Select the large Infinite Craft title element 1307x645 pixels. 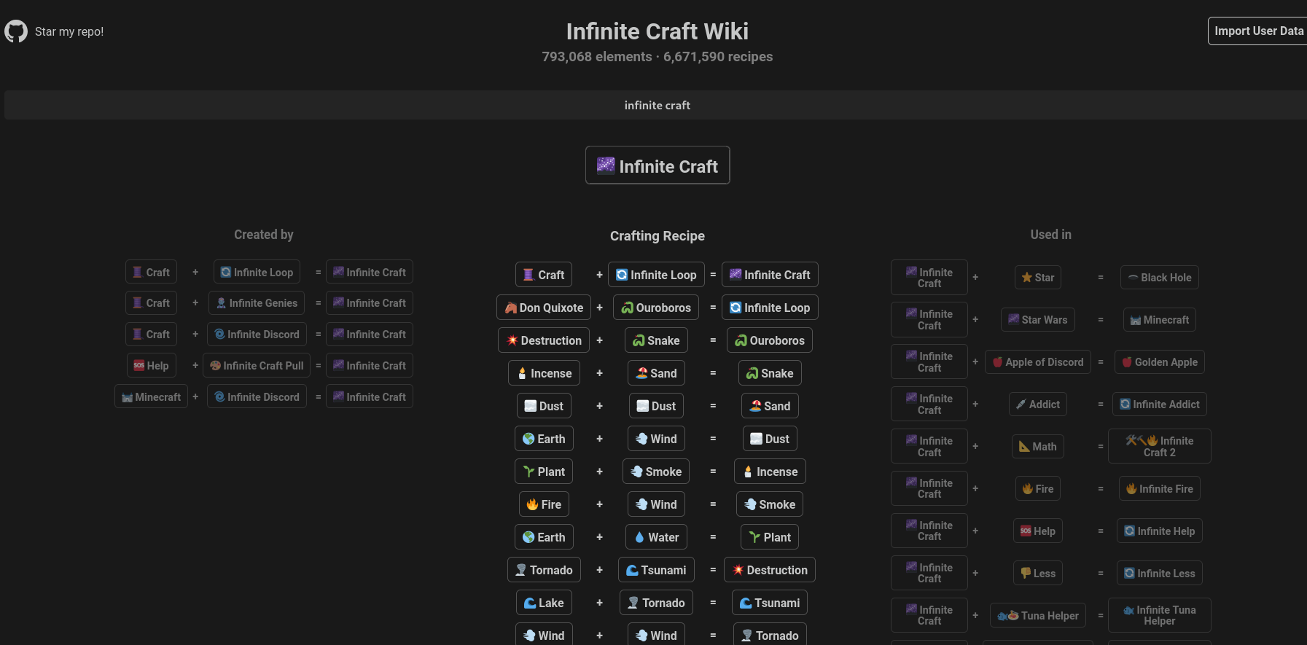pyautogui.click(x=658, y=165)
